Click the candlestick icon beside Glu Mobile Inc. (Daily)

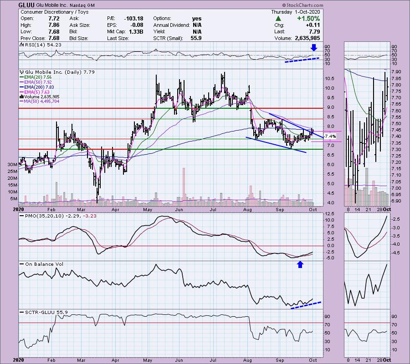point(22,72)
